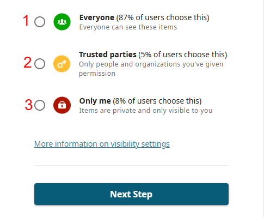Click the red number 3 marker

[x=28, y=105]
